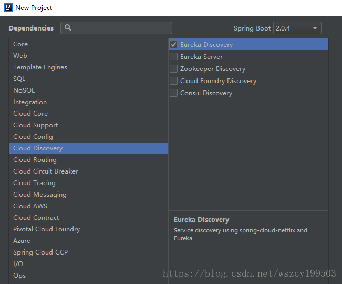Click the Dependencies heading label

[x=31, y=28]
